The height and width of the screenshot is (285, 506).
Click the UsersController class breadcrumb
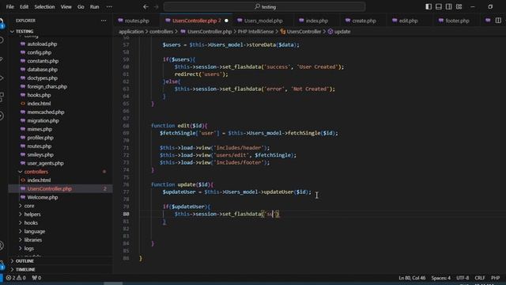pos(300,32)
